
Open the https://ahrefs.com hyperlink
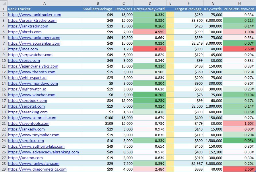(25, 32)
